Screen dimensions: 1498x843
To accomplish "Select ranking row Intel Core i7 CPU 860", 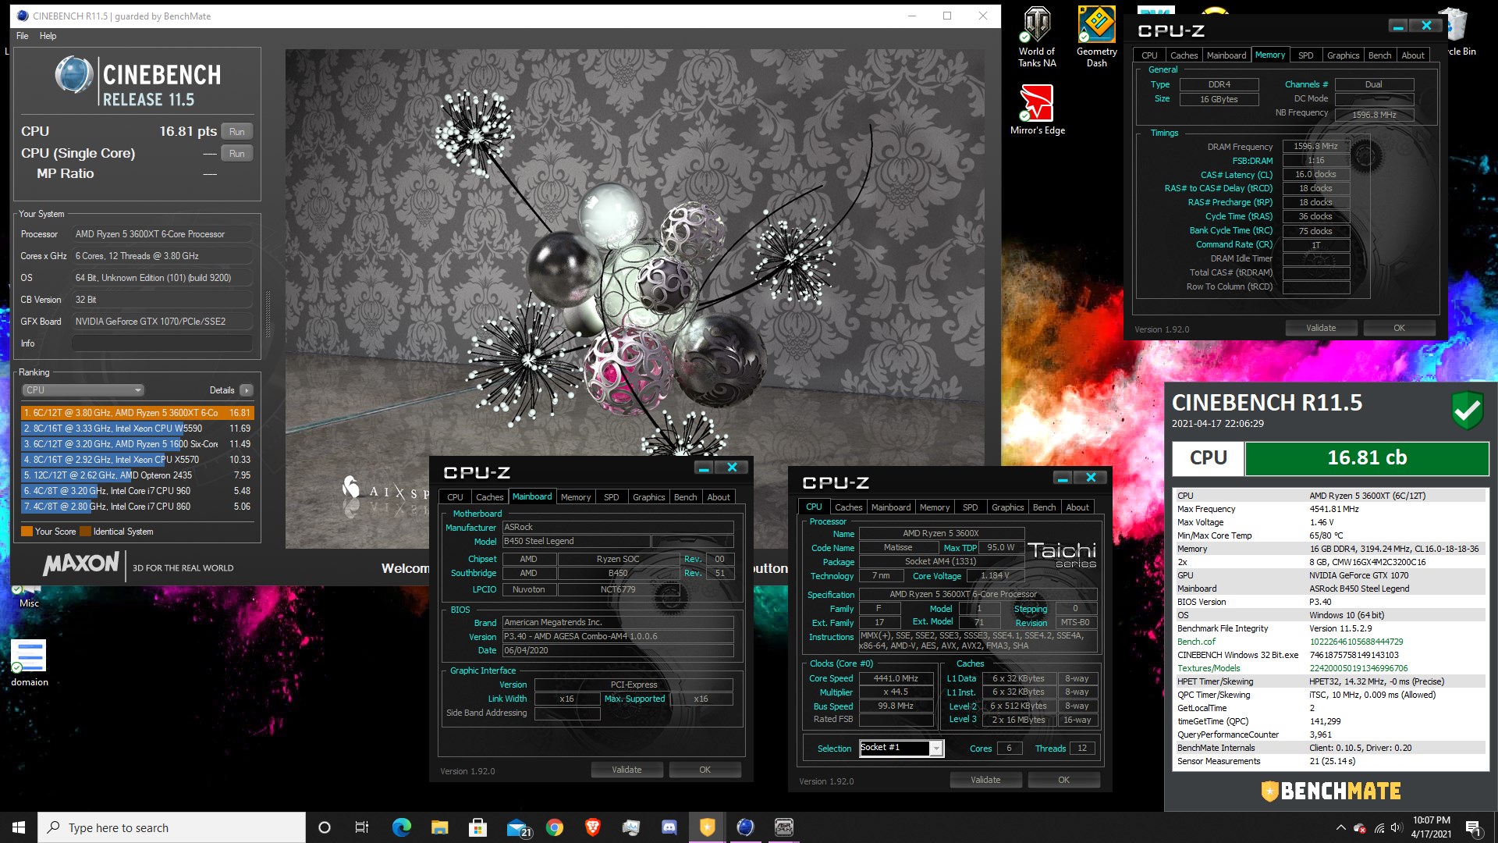I will coord(137,507).
